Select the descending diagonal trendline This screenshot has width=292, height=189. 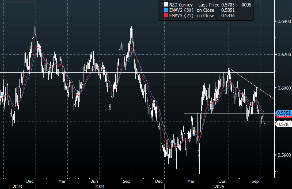point(251,84)
